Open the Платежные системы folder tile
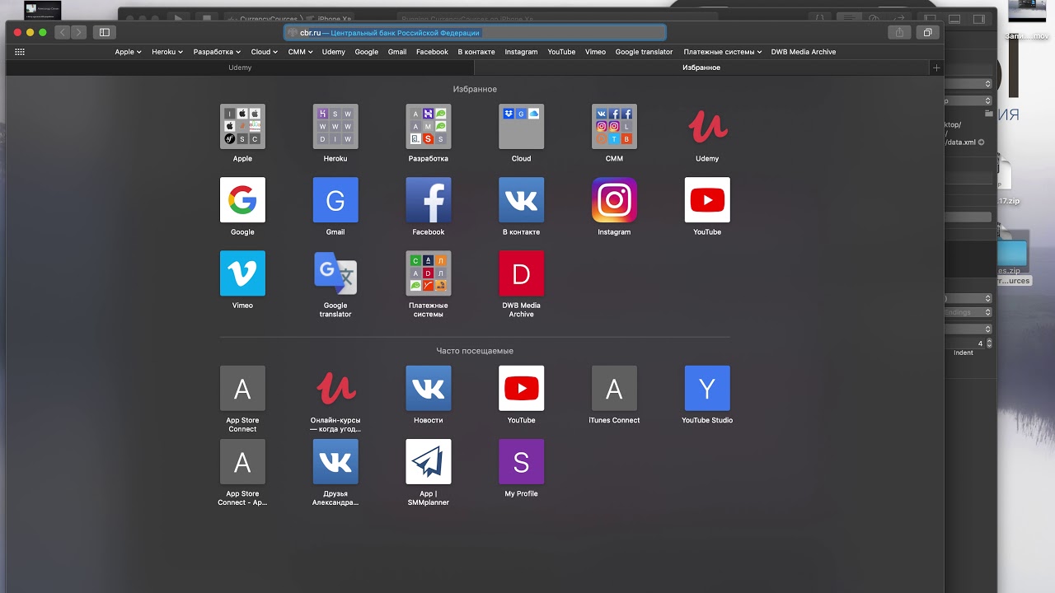Image resolution: width=1055 pixels, height=593 pixels. [x=429, y=273]
